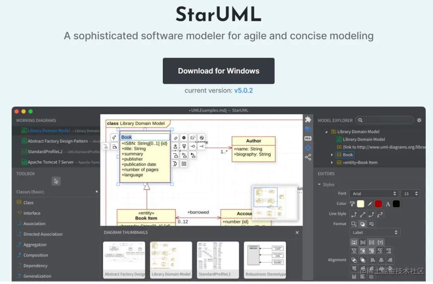433x284 pixels.
Task: Toggle Word Wrap in Format row
Action: (x=371, y=224)
